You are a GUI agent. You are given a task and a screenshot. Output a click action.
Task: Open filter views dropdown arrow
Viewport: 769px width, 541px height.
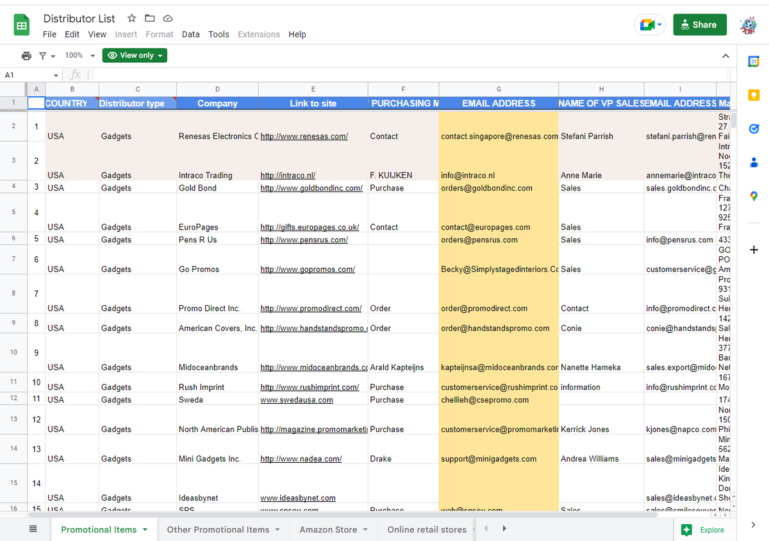53,56
